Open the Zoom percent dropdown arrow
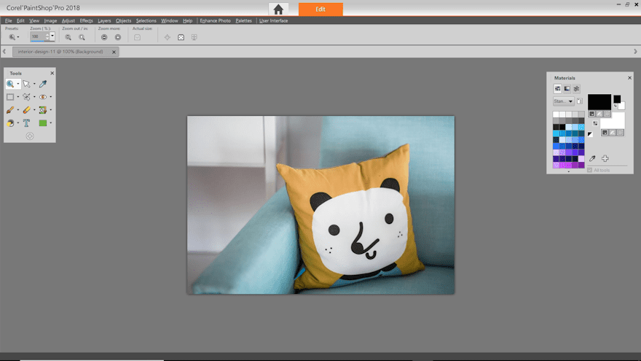The height and width of the screenshot is (361, 641). point(52,36)
